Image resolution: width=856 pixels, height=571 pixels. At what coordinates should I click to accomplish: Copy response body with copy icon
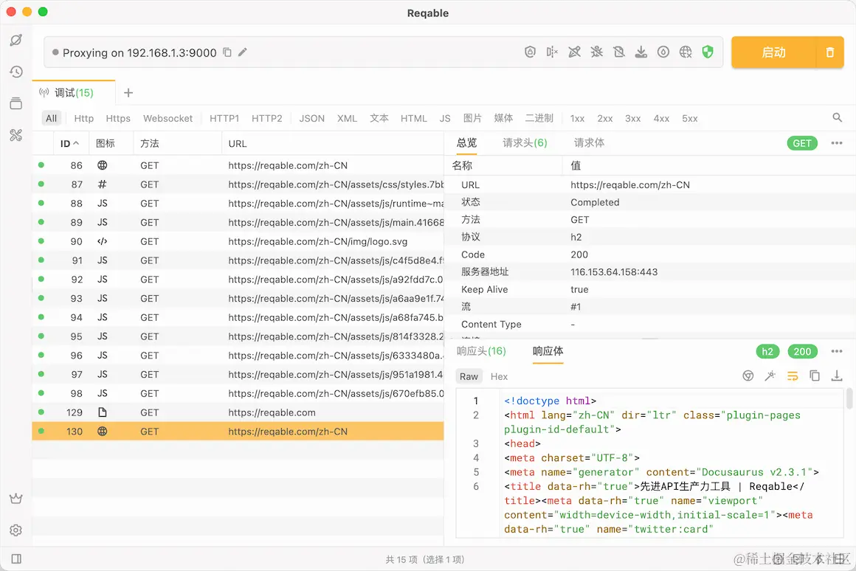tap(815, 376)
